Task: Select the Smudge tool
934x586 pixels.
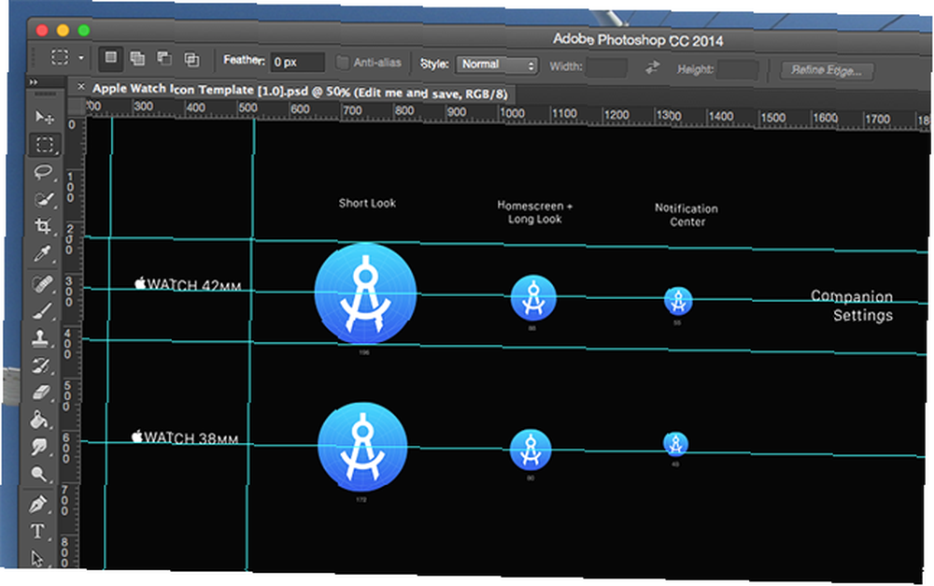Action: pyautogui.click(x=39, y=447)
